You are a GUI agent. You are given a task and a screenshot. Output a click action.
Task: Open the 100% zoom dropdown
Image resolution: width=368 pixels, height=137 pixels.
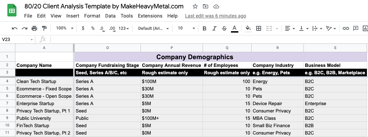[x=65, y=28]
